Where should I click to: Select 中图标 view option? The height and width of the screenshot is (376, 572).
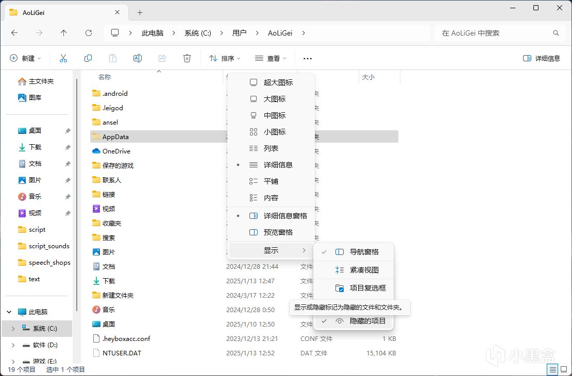click(271, 115)
